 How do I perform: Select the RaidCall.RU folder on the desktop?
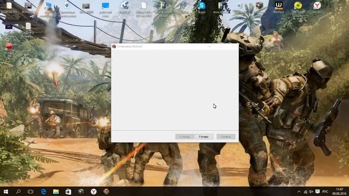click(x=9, y=8)
